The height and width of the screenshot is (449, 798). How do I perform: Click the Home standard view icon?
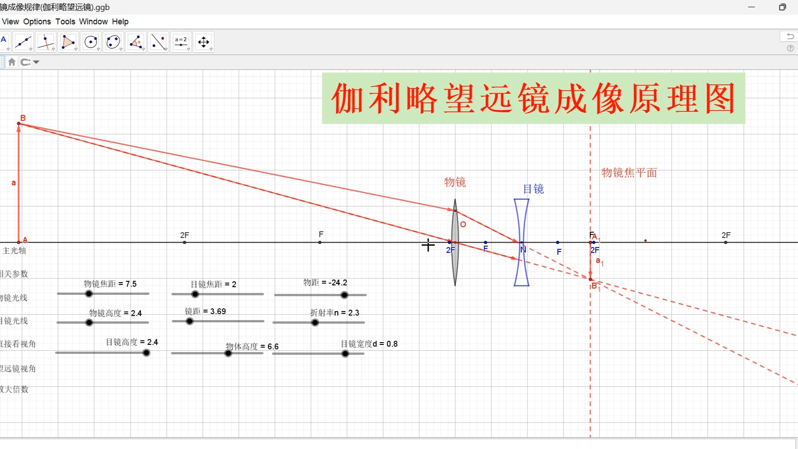(x=12, y=62)
